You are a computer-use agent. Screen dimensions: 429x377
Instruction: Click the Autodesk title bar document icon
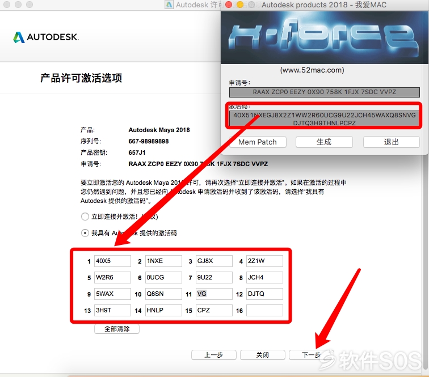pyautogui.click(x=170, y=5)
